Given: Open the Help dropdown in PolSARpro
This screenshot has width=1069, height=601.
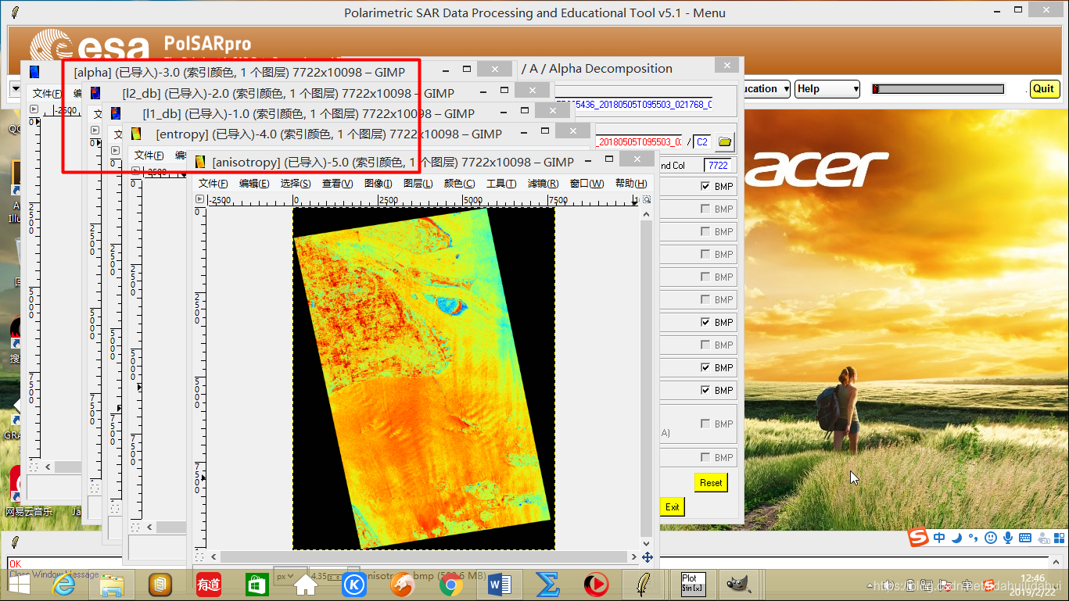Looking at the screenshot, I should click(x=827, y=89).
